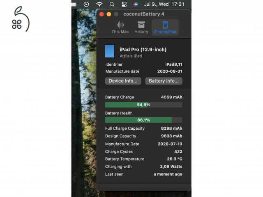
Task: Open the Battery Info… button
Action: [164, 81]
